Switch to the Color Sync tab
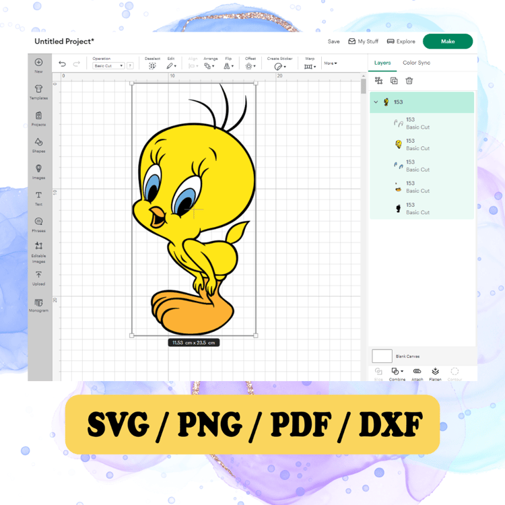Viewport: 505px width, 505px height. point(416,63)
